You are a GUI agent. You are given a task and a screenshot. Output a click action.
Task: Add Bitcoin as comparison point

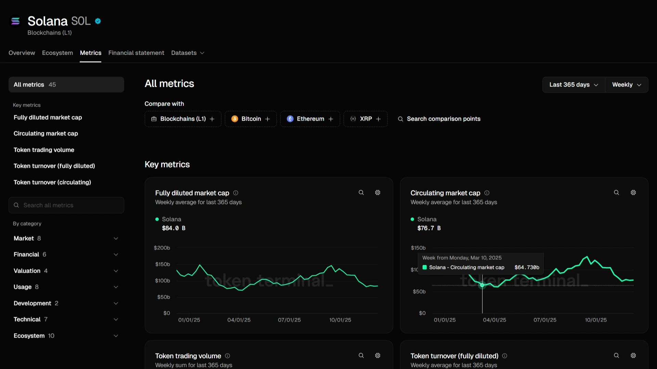[x=250, y=119]
